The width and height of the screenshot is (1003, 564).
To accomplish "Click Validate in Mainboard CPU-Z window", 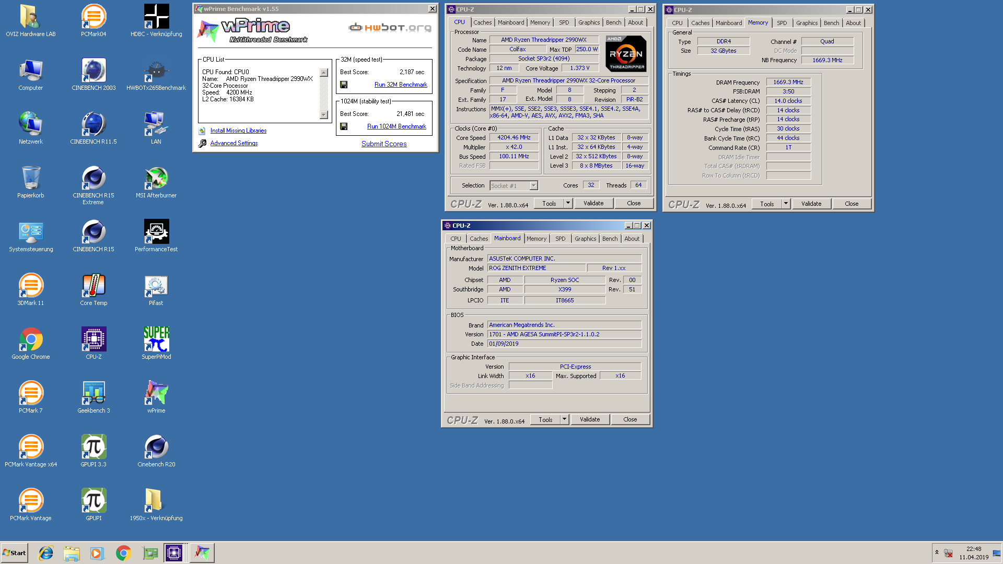I will [590, 419].
